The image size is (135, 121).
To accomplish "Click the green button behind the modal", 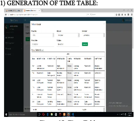I will 28,39.
